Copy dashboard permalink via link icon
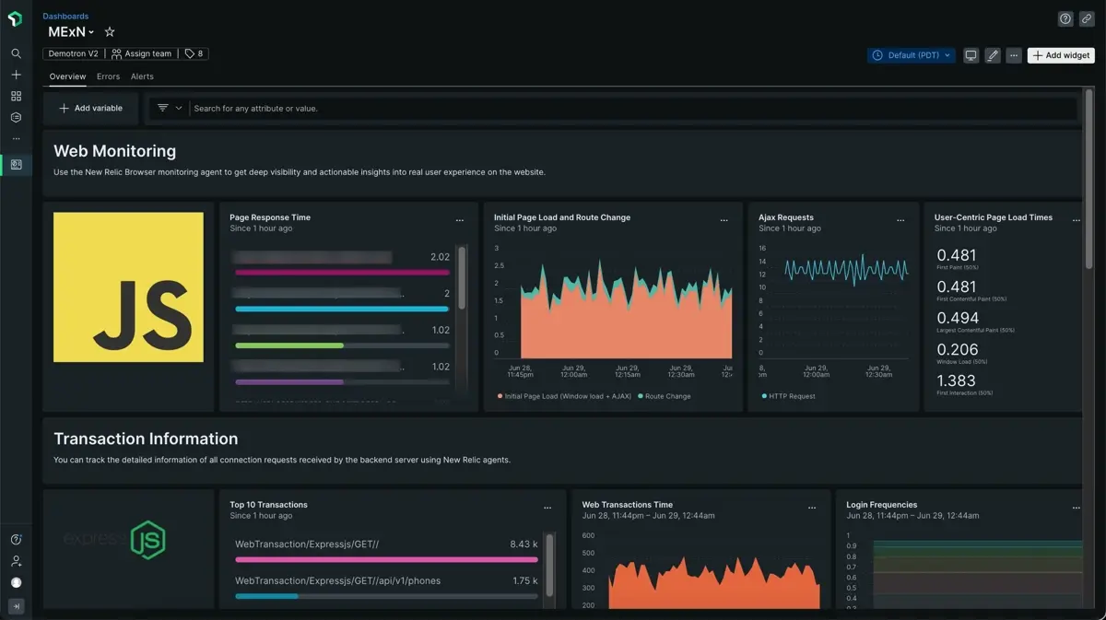Image resolution: width=1106 pixels, height=620 pixels. pyautogui.click(x=1087, y=19)
